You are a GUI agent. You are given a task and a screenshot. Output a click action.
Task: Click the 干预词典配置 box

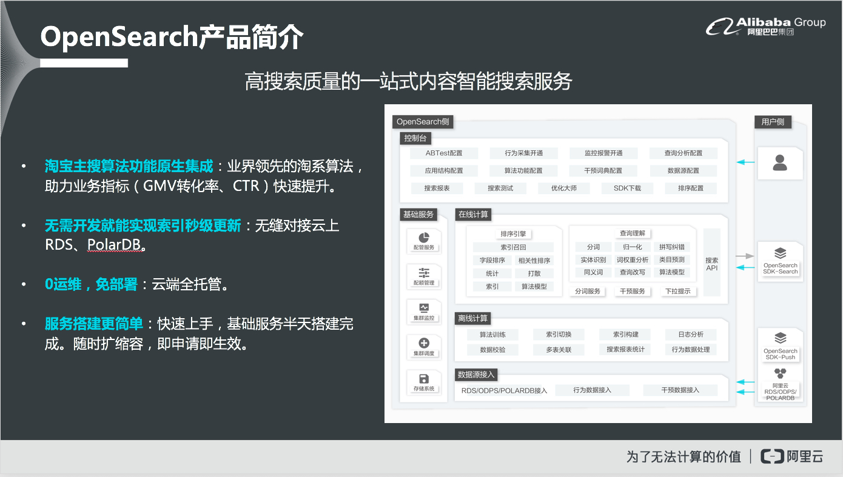pyautogui.click(x=603, y=171)
